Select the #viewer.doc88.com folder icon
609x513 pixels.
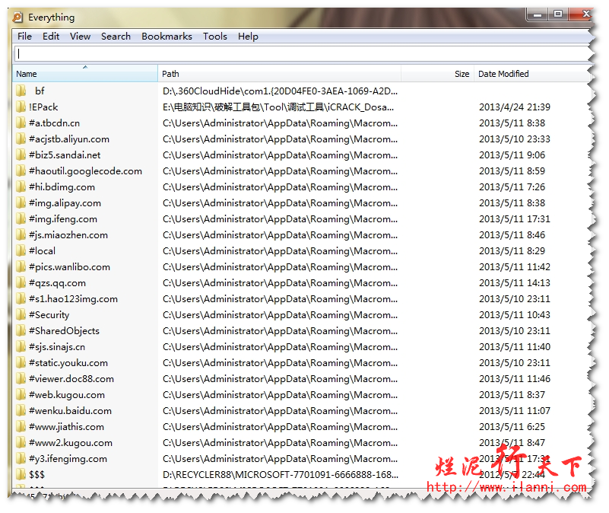(x=21, y=378)
